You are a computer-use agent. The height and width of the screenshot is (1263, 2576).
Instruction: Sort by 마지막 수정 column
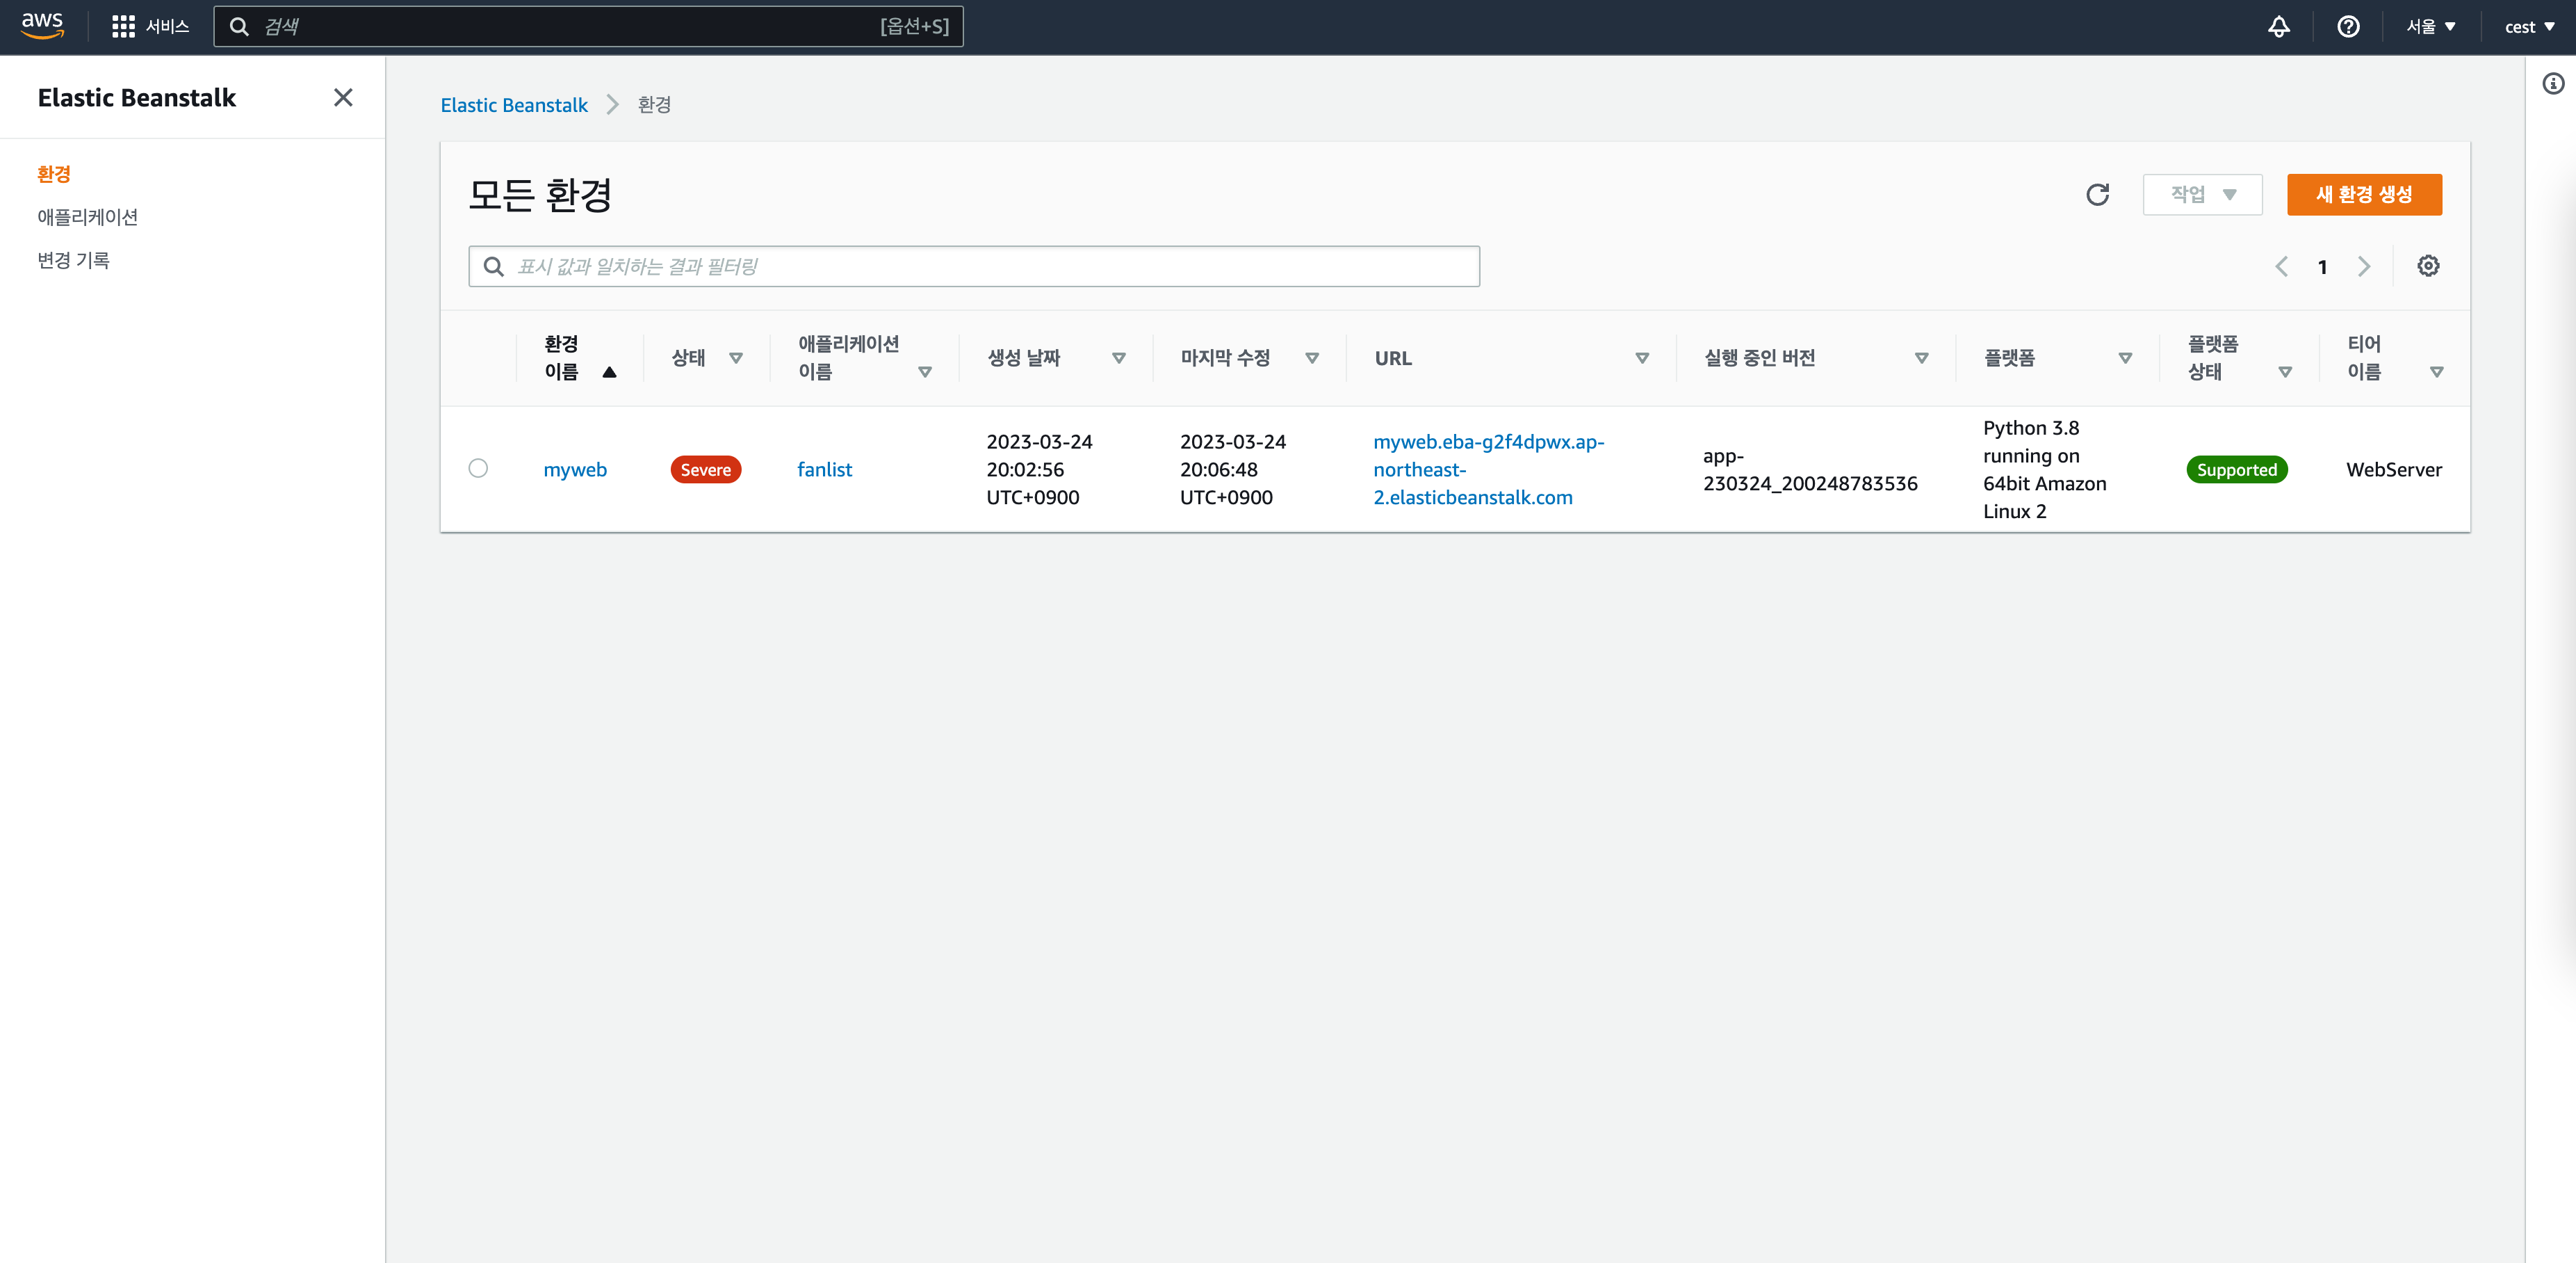coord(1312,358)
